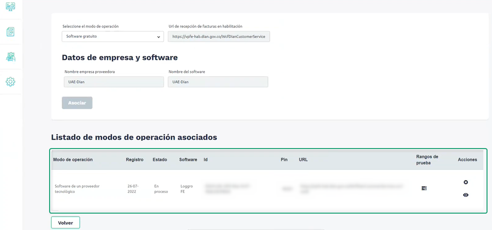Click the Asociar button

(x=77, y=103)
